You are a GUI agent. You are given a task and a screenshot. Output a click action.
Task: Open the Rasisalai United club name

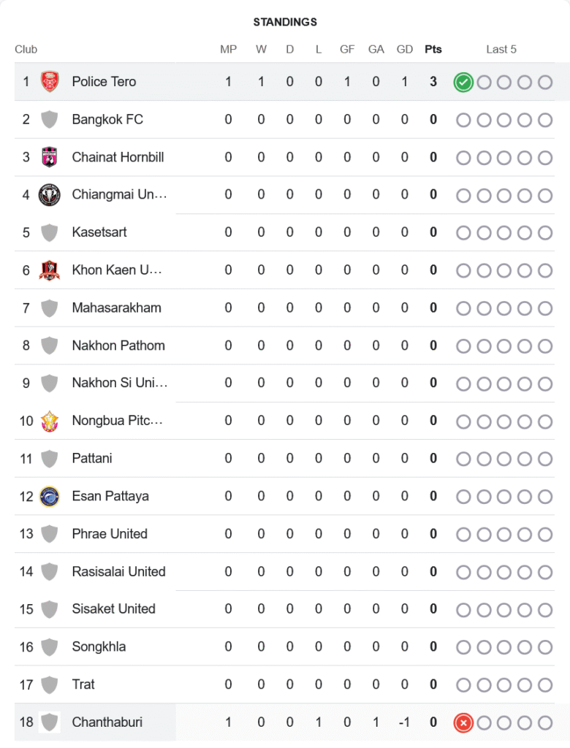(x=118, y=571)
